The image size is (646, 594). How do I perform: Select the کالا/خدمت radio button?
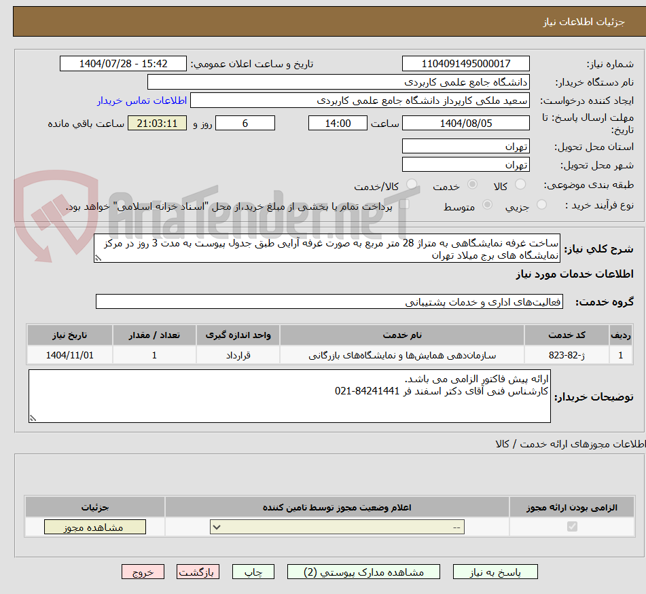pos(410,184)
